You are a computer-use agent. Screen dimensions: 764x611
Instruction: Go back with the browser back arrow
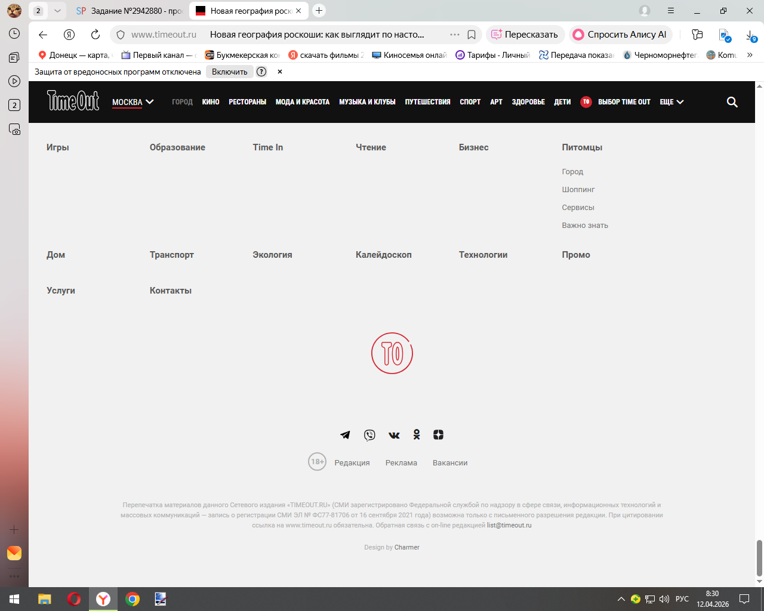(x=43, y=35)
